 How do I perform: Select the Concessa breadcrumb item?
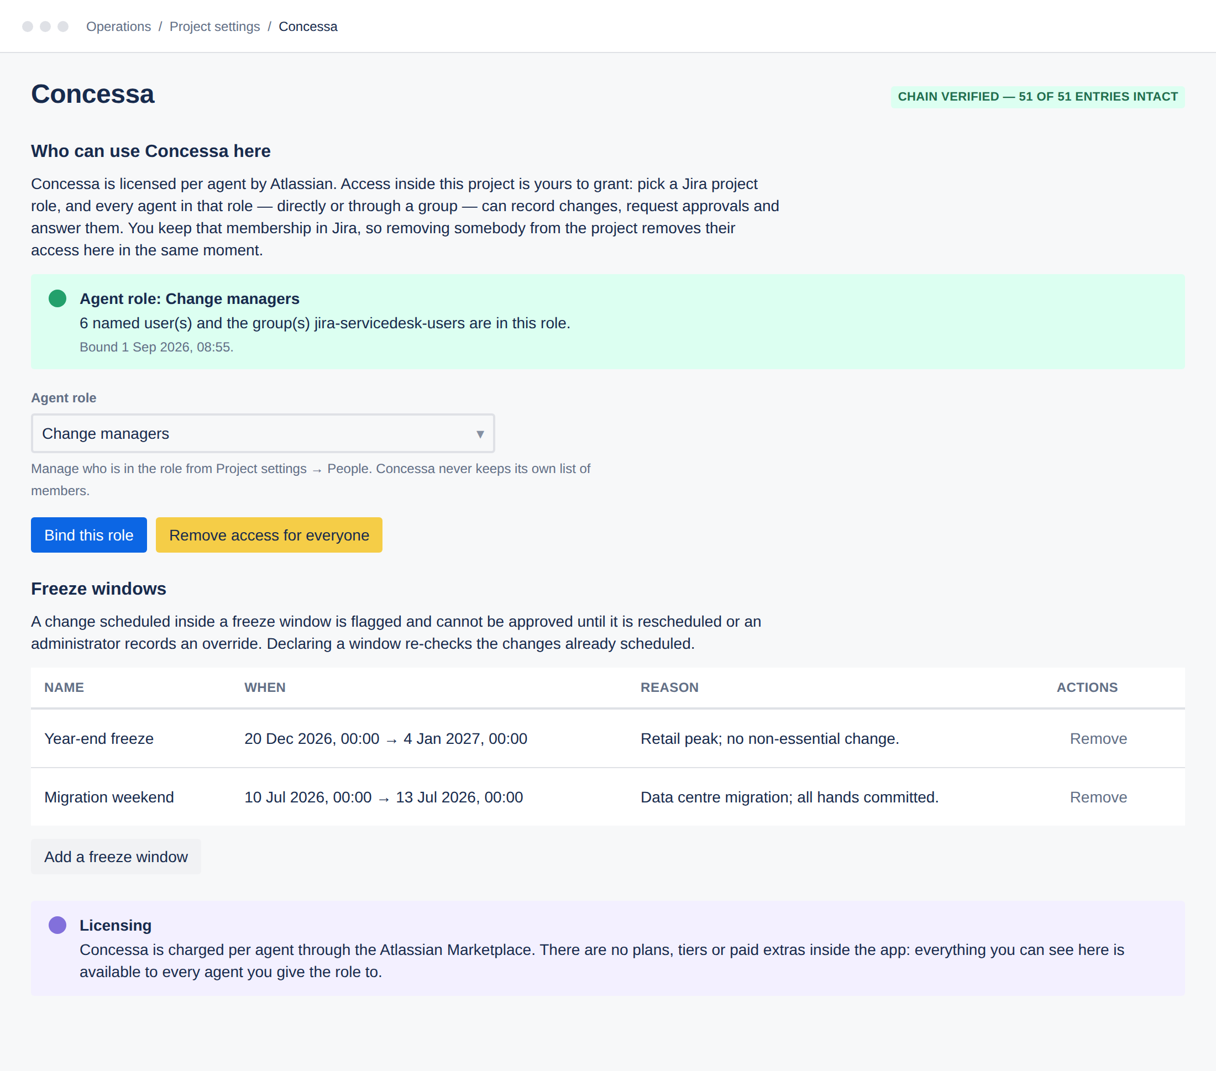(x=307, y=27)
